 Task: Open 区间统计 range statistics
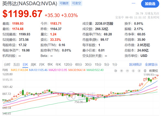coord(135,64)
